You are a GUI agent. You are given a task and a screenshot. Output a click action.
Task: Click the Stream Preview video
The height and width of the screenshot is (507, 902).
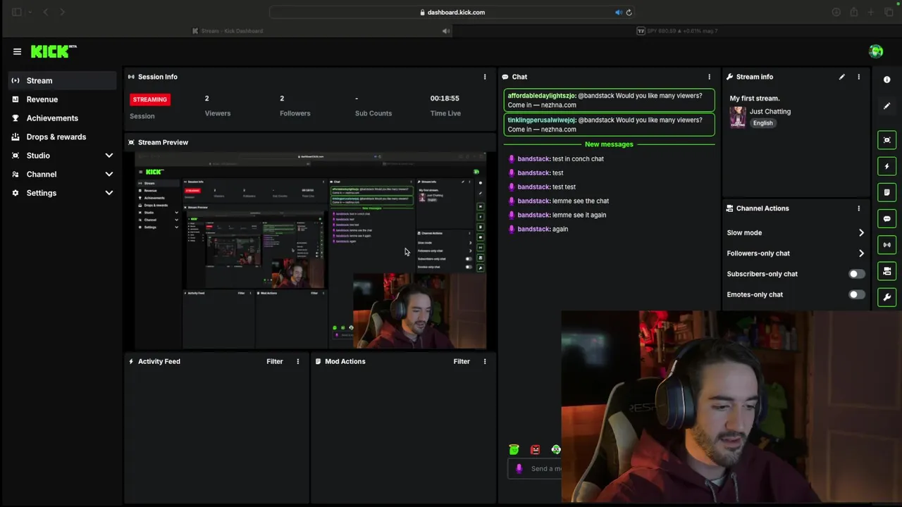[x=310, y=251]
